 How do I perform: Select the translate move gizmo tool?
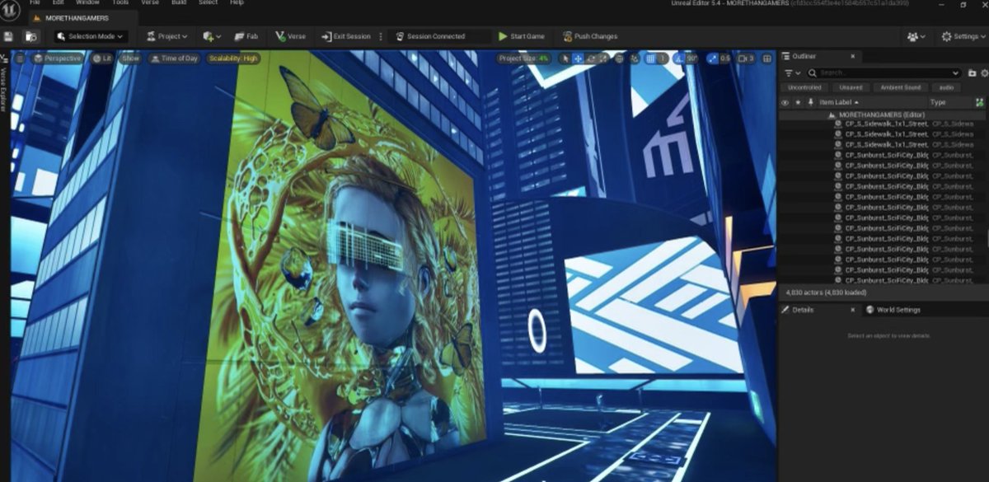pyautogui.click(x=578, y=58)
